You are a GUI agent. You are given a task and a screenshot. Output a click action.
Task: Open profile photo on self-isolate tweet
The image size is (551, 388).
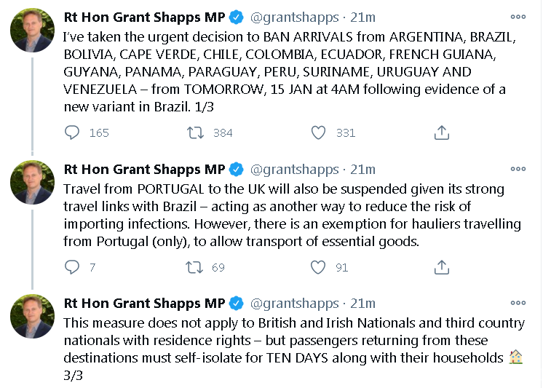[x=33, y=316]
